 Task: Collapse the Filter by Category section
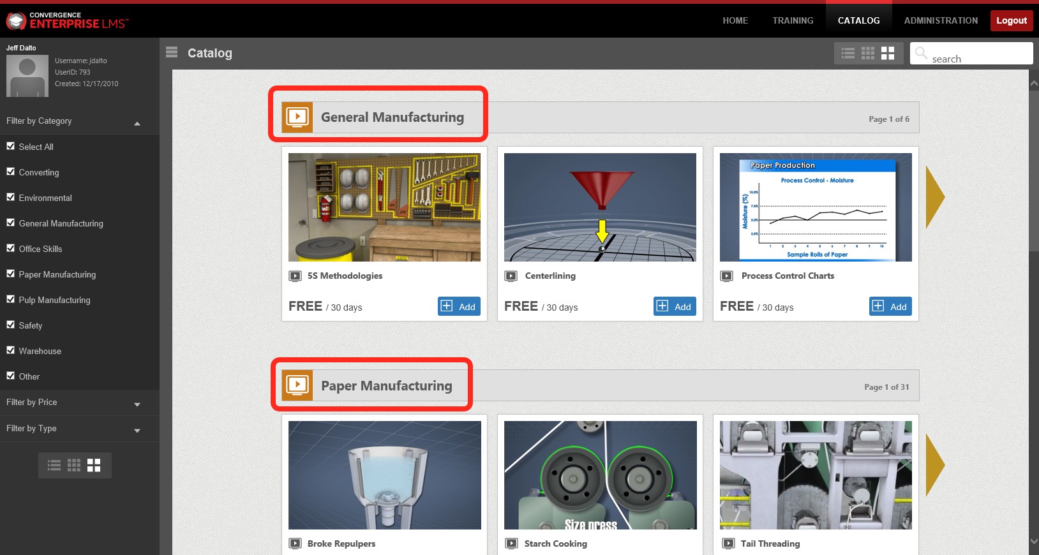(x=137, y=123)
